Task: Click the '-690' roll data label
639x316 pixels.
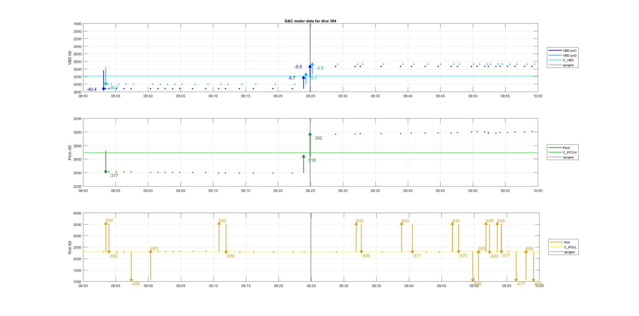Action: [136, 284]
